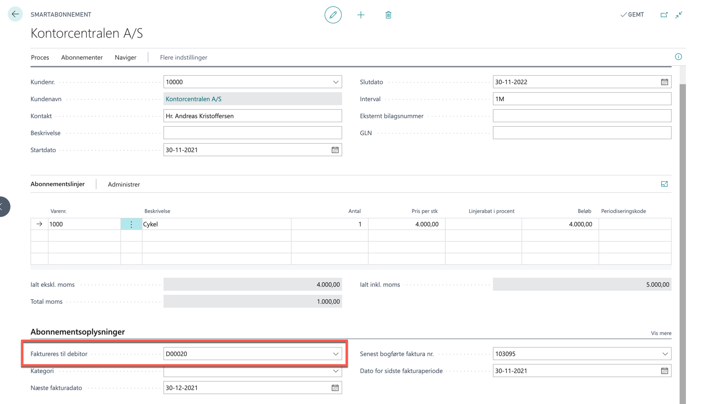Create a new record with plus icon

pyautogui.click(x=361, y=15)
